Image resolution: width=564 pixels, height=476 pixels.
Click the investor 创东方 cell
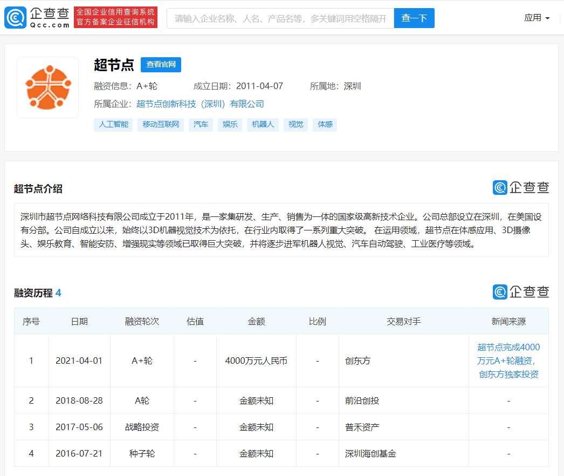click(357, 361)
